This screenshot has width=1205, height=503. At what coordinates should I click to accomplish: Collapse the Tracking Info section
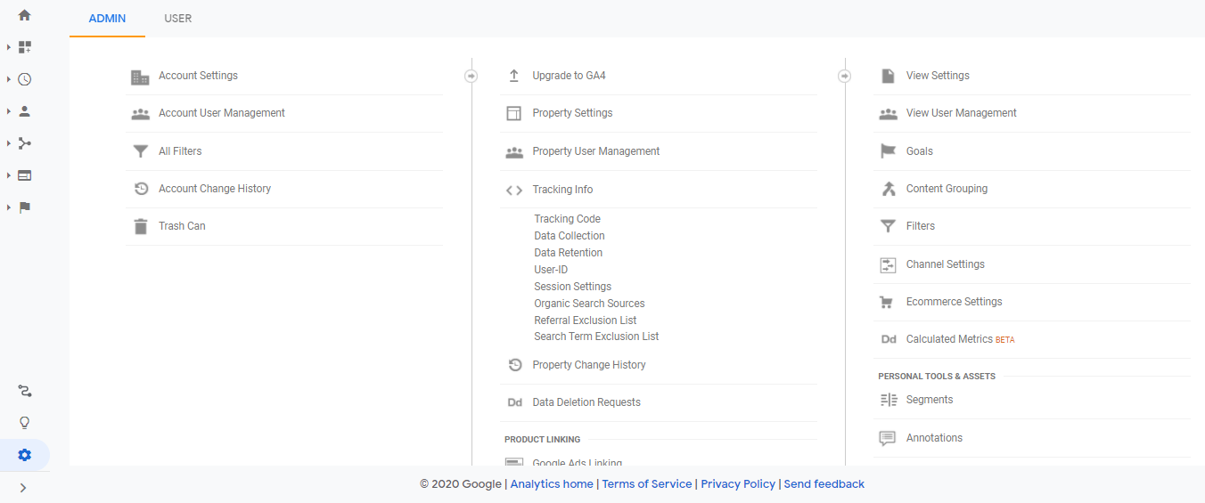pos(562,190)
